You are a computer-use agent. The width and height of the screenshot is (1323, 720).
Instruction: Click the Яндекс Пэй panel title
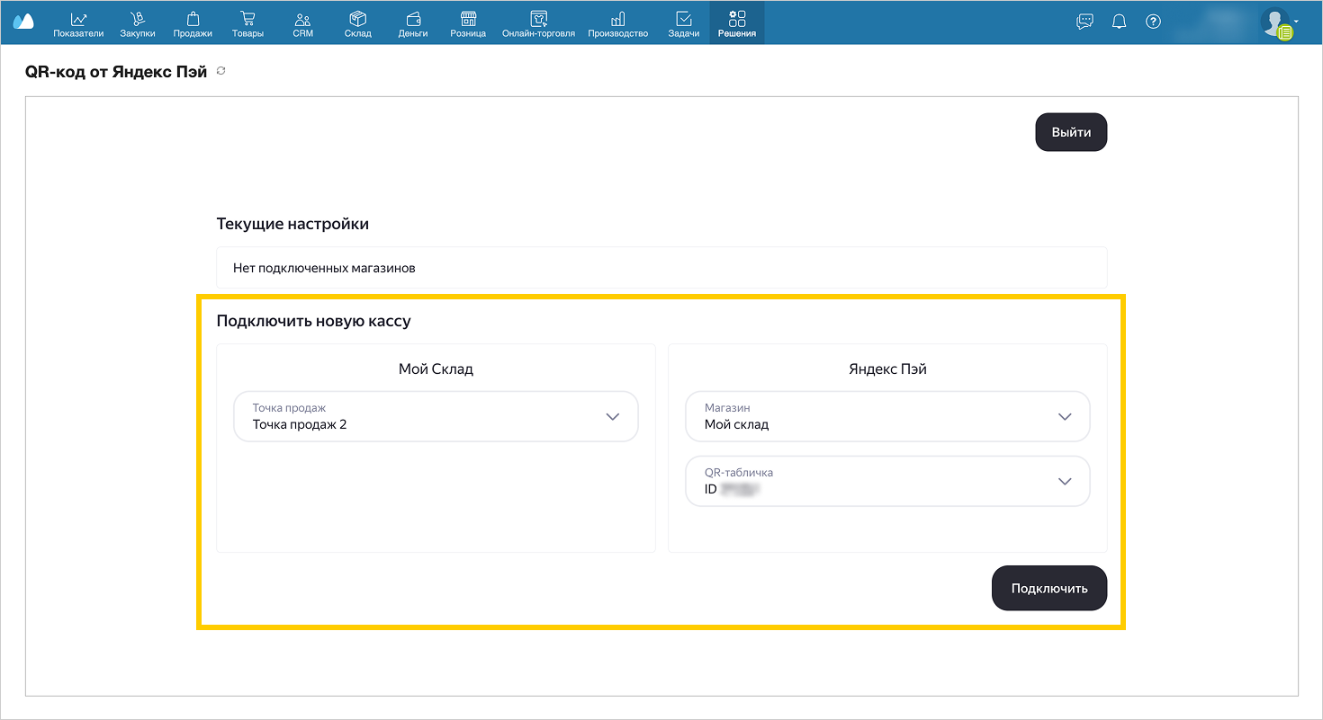(x=887, y=369)
